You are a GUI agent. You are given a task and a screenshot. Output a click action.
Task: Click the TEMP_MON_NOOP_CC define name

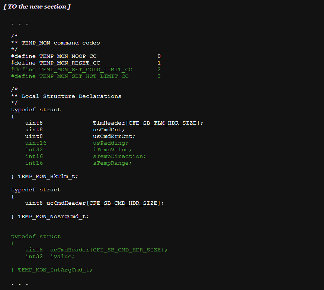tap(68, 56)
